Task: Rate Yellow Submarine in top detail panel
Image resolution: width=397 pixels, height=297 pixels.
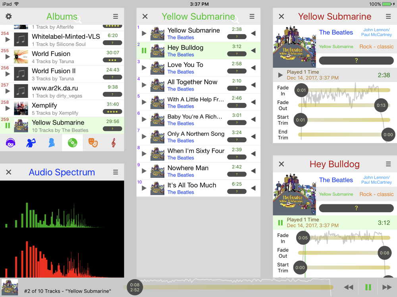Action: point(356,60)
